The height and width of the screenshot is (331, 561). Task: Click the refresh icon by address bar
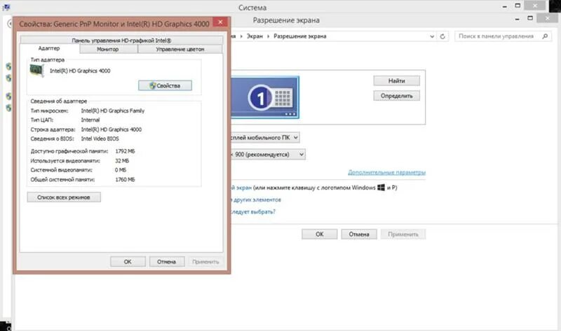tap(442, 36)
